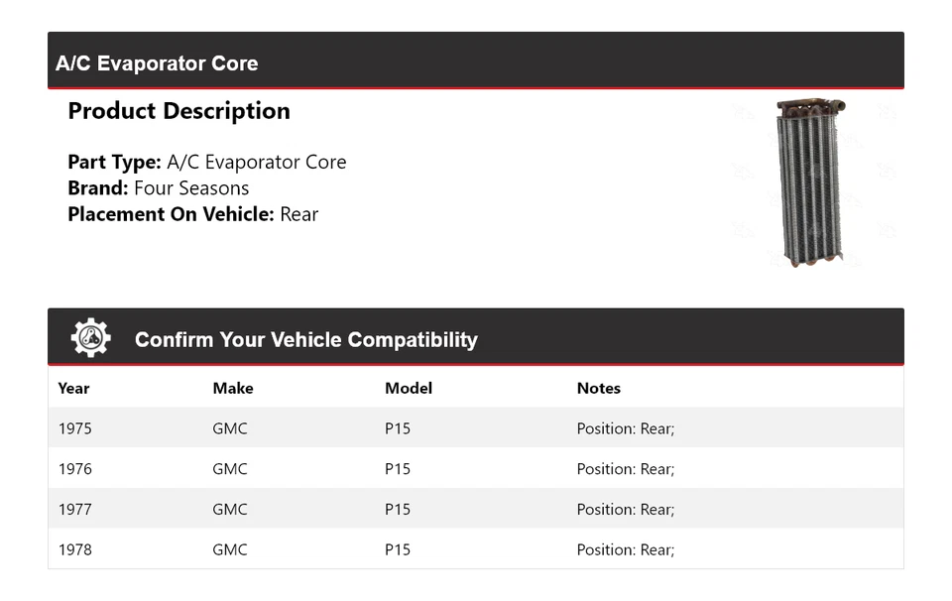952x601 pixels.
Task: Select the 1978 GMC P15 row
Action: point(476,549)
